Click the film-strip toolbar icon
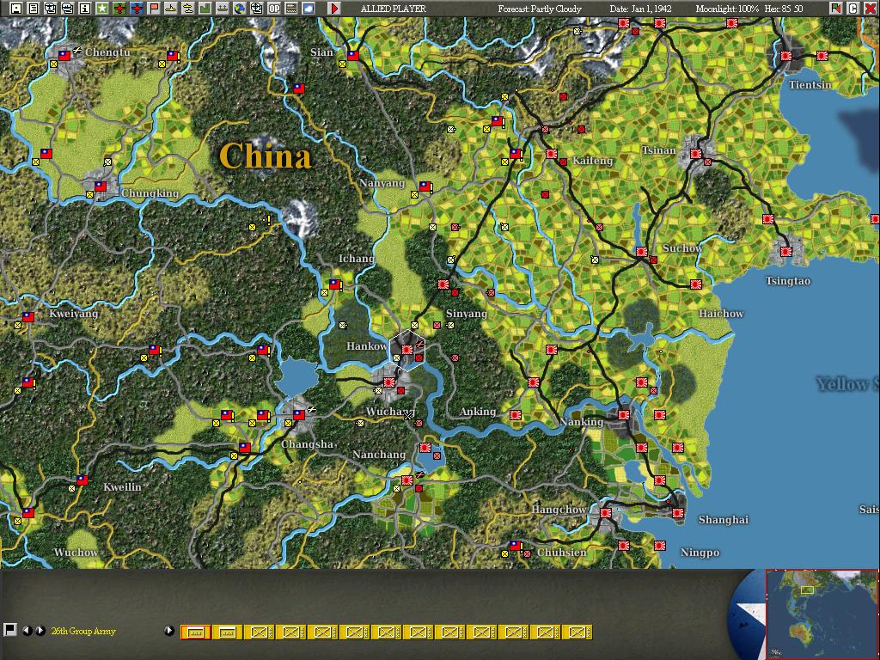880x660 pixels. coord(291,8)
